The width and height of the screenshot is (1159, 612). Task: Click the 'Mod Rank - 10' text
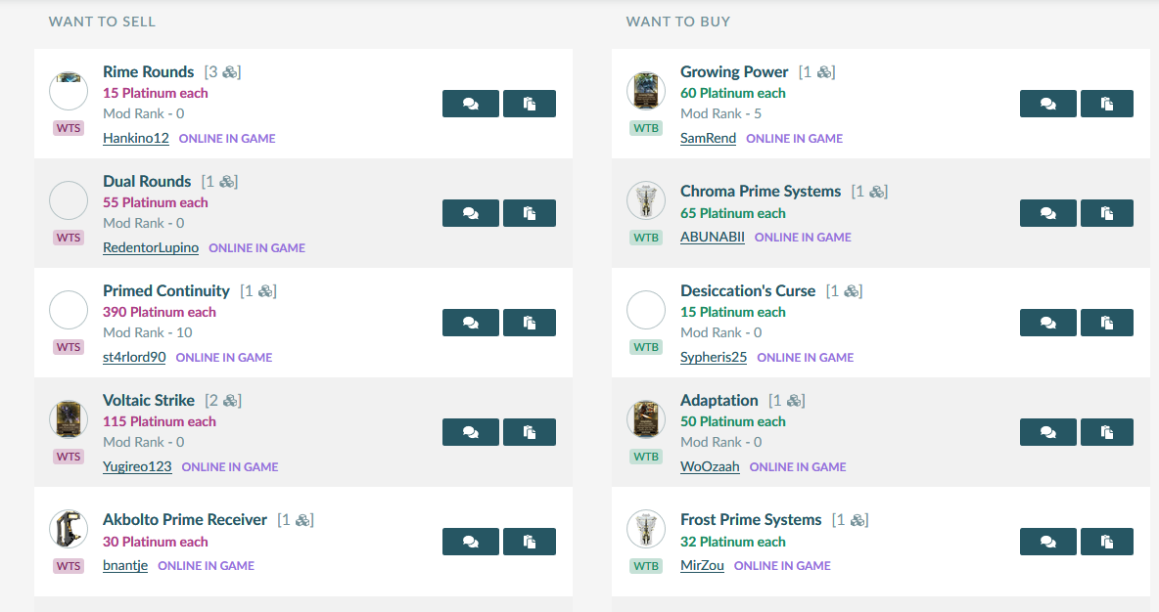point(147,333)
